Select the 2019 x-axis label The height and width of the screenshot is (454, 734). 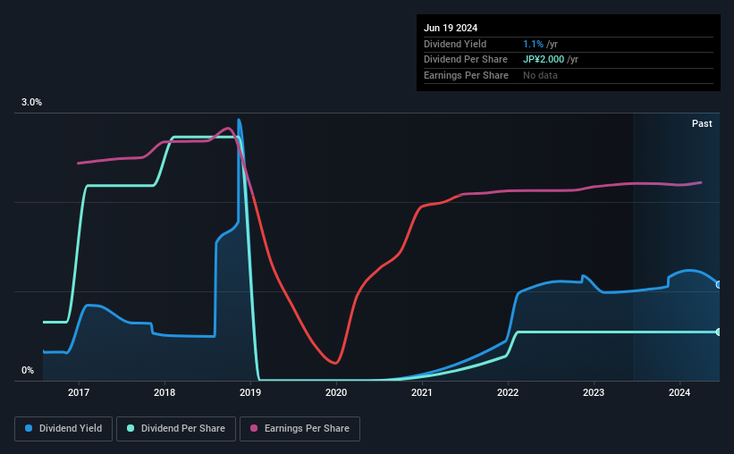click(250, 392)
